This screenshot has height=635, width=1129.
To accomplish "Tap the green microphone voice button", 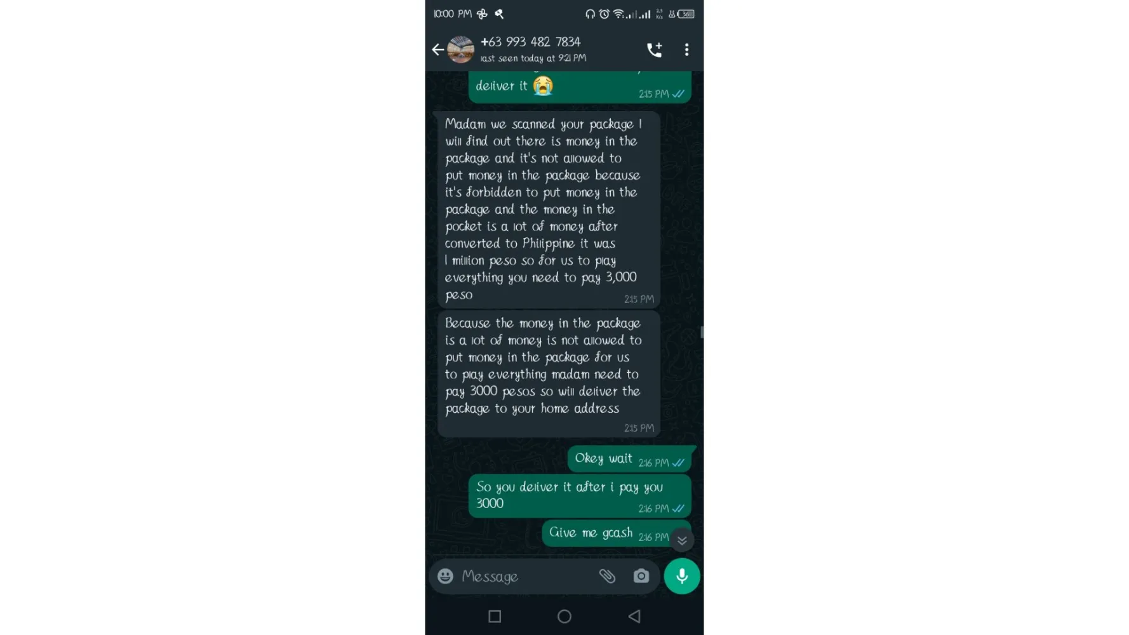I will click(x=682, y=576).
